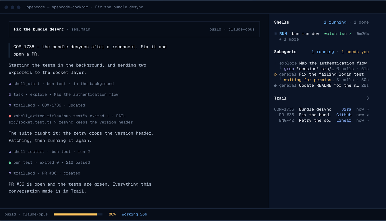Select the Shells section header

[x=281, y=22]
